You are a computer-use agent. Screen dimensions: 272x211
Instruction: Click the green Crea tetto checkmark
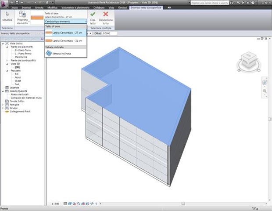(x=93, y=14)
